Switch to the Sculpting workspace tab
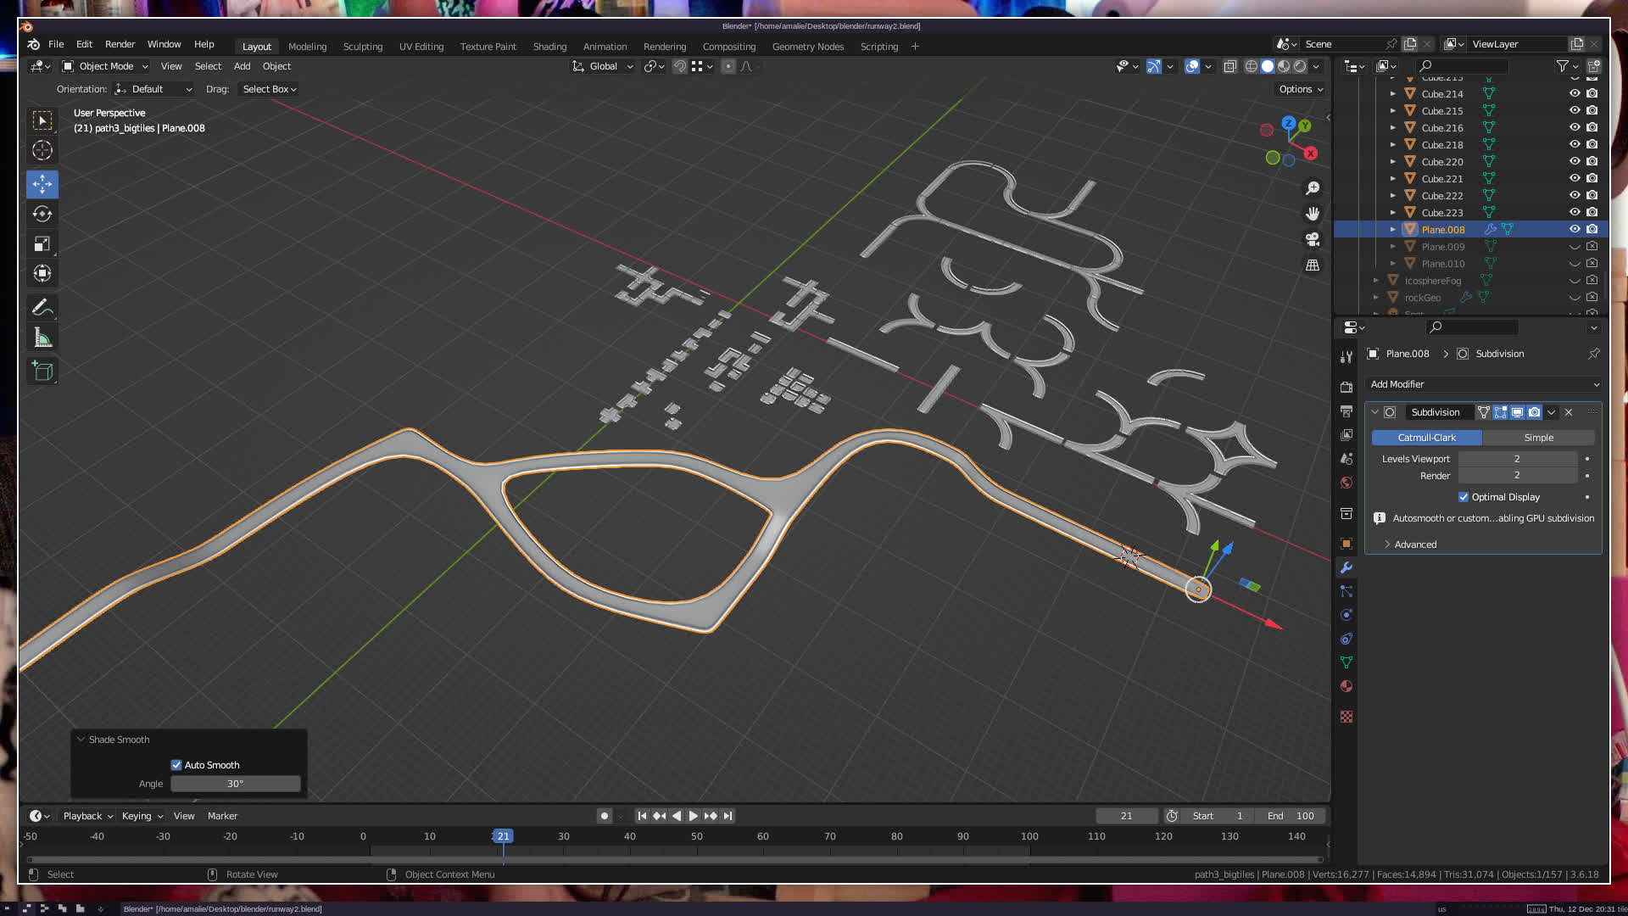This screenshot has width=1628, height=916. [x=362, y=47]
